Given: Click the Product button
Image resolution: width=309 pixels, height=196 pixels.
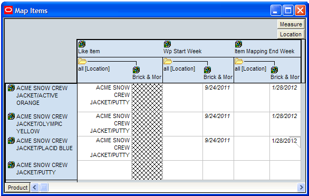Looking at the screenshot, I should [17, 188].
